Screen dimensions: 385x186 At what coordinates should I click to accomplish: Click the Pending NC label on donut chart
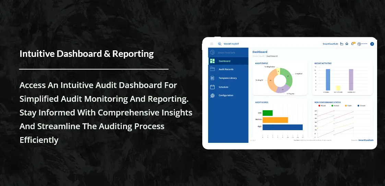[x=259, y=80]
